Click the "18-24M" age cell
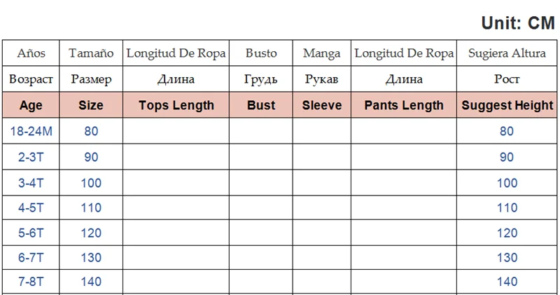The image size is (560, 295). pyautogui.click(x=31, y=131)
